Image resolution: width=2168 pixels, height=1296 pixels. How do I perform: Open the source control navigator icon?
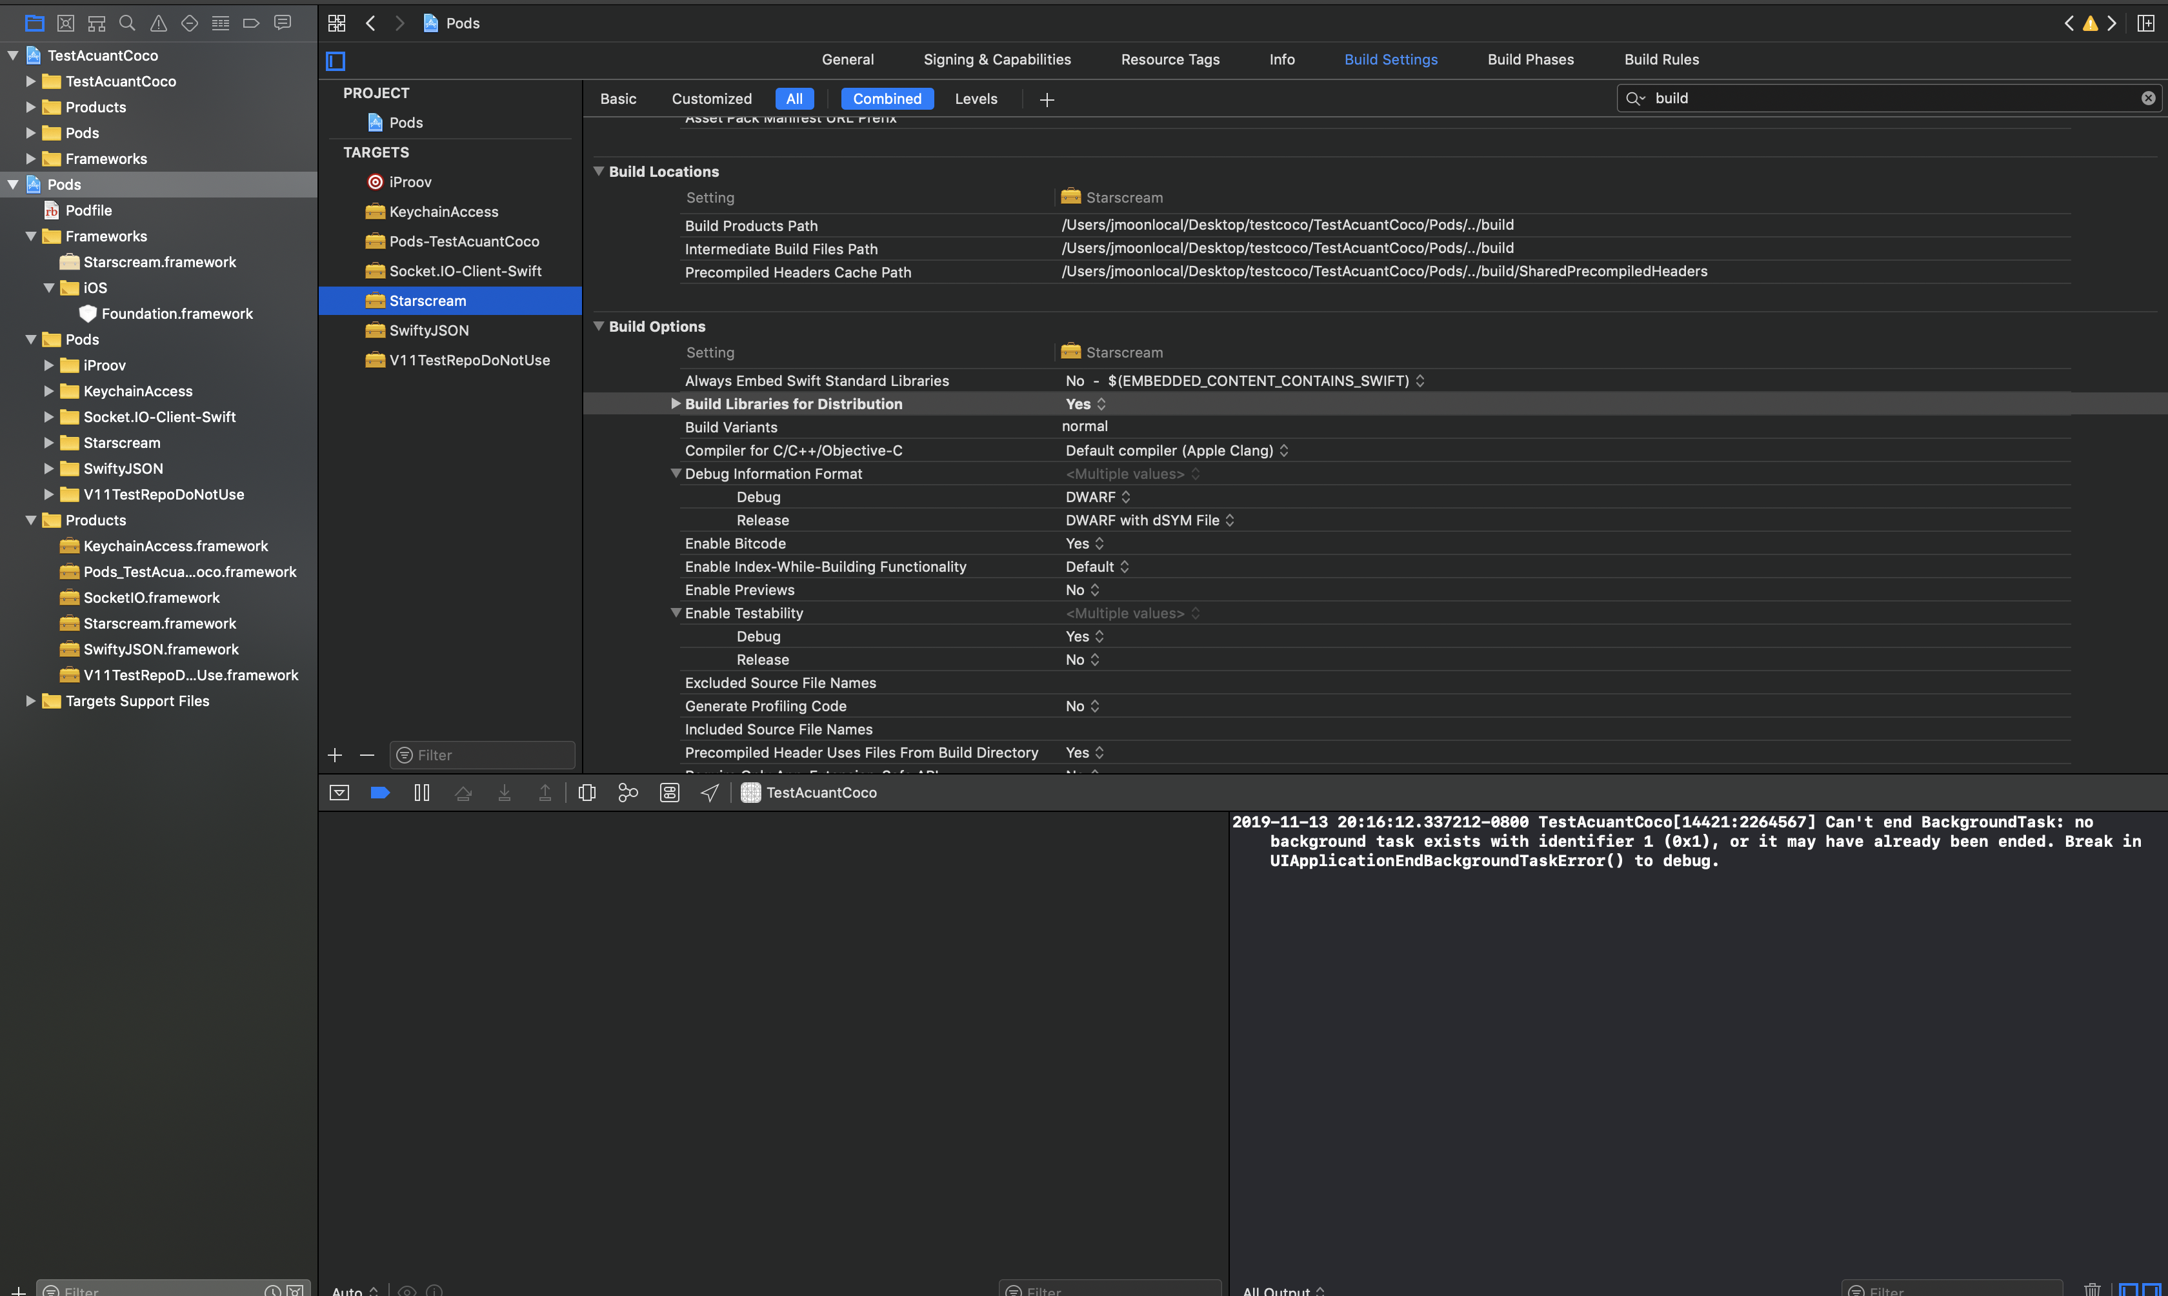pos(65,23)
